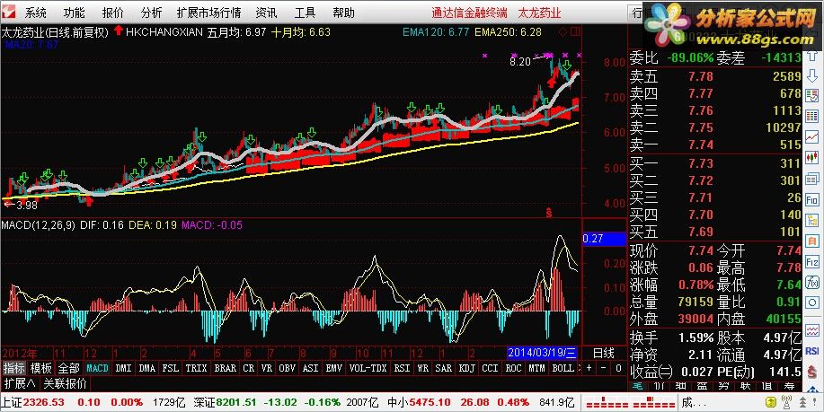824x412 pixels.
Task: Expand the 扩展∧ panel
Action: (x=20, y=383)
